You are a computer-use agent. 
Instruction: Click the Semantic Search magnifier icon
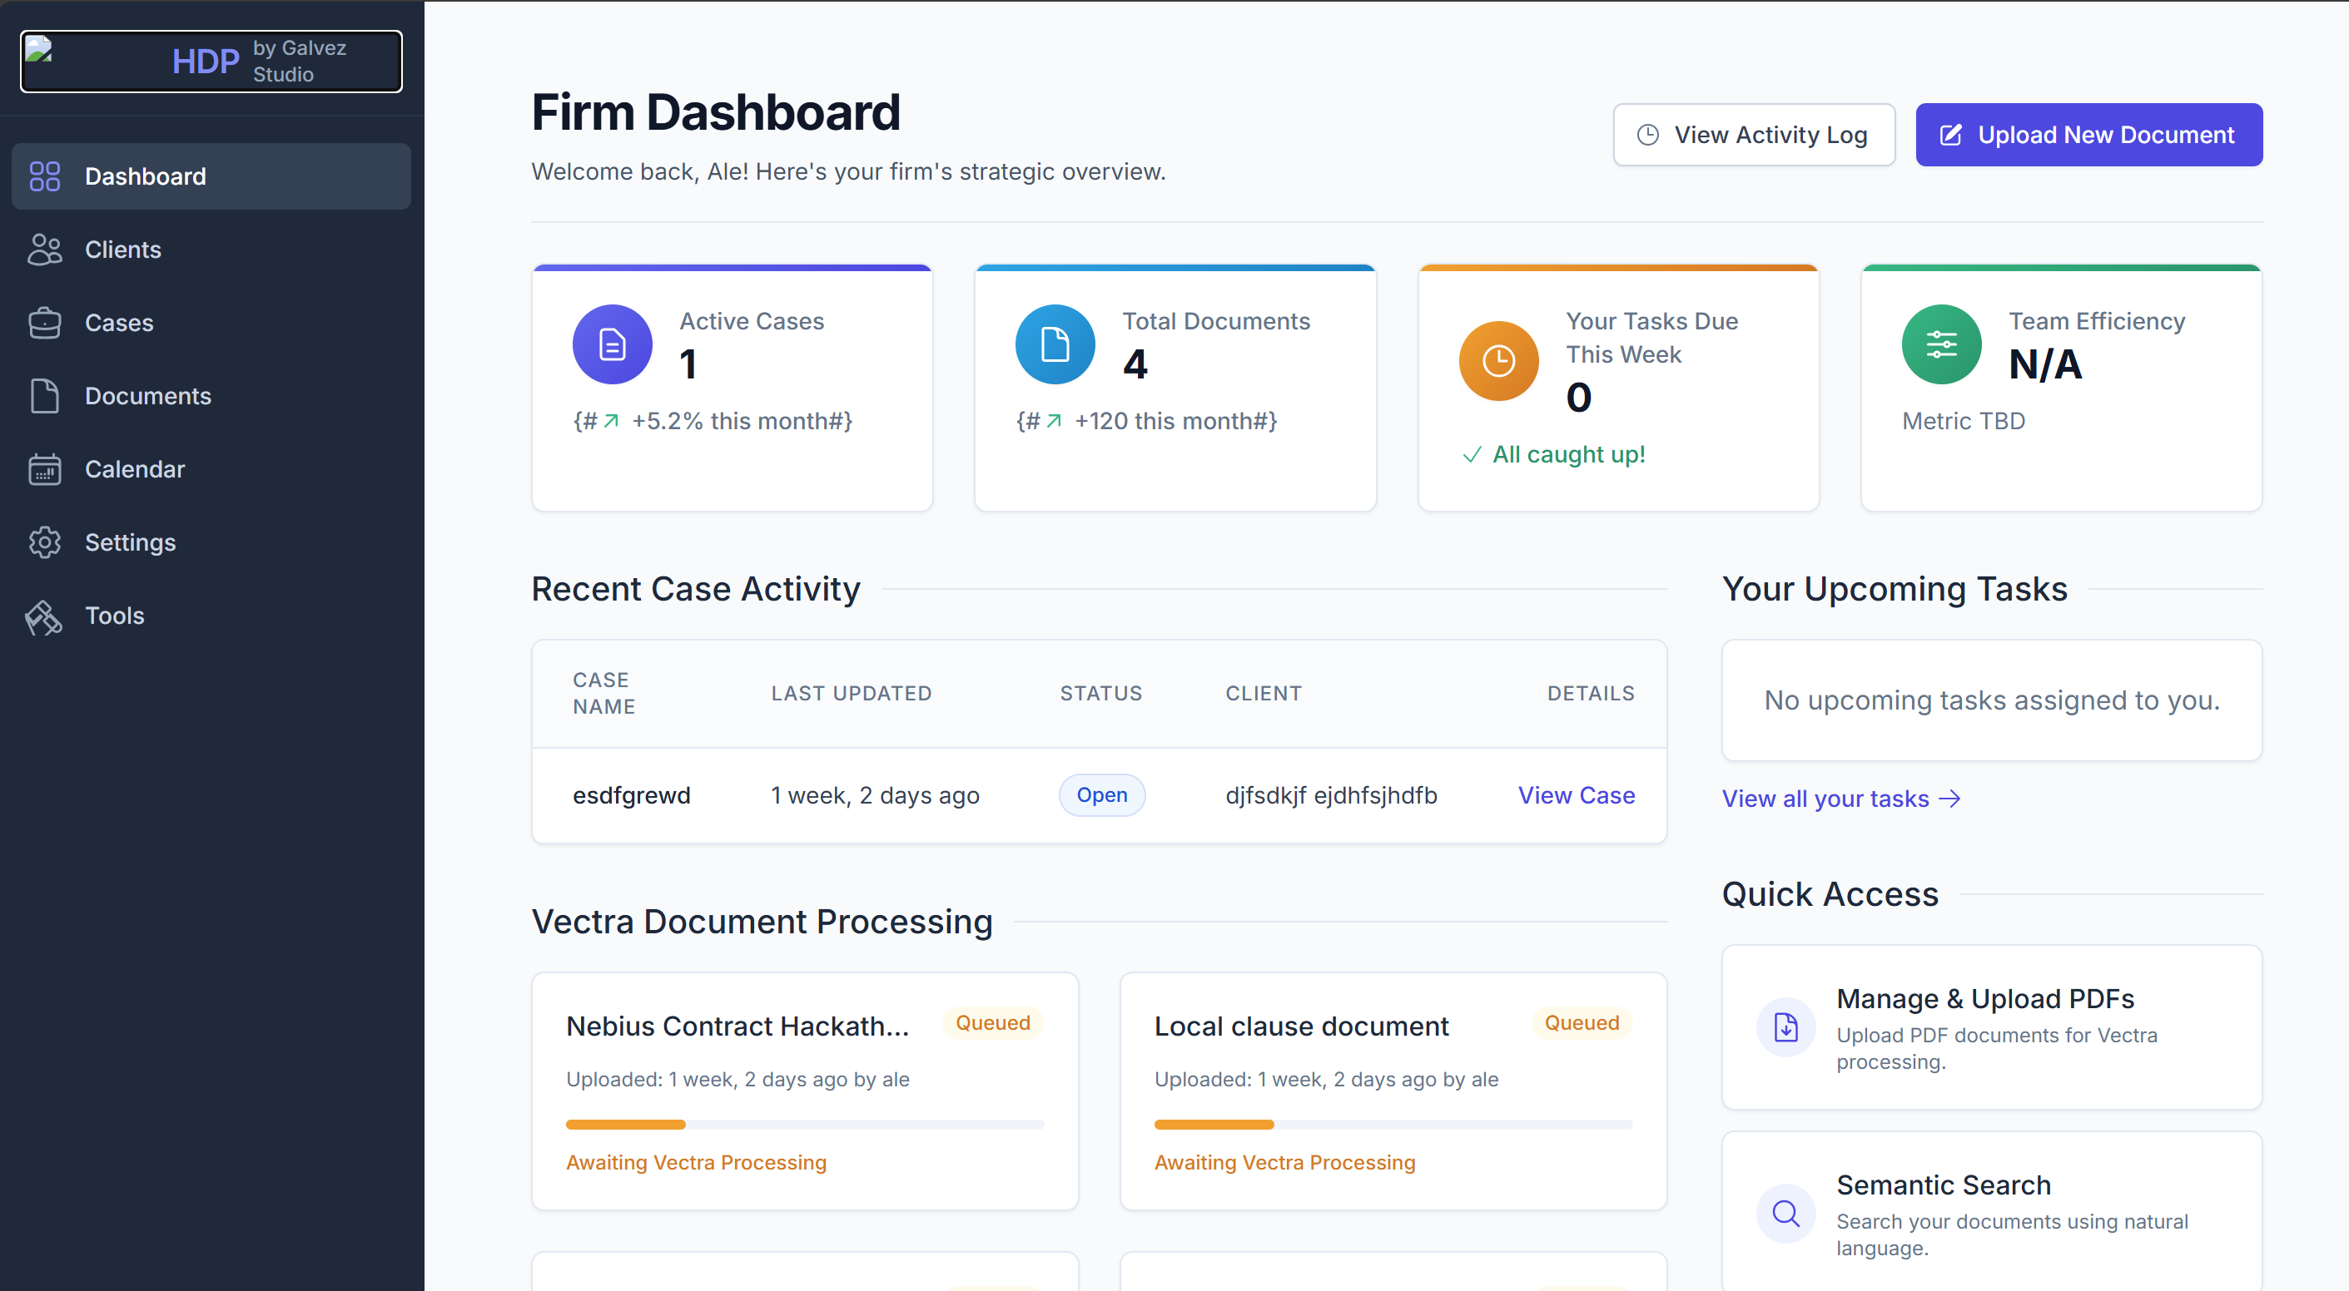(1785, 1214)
